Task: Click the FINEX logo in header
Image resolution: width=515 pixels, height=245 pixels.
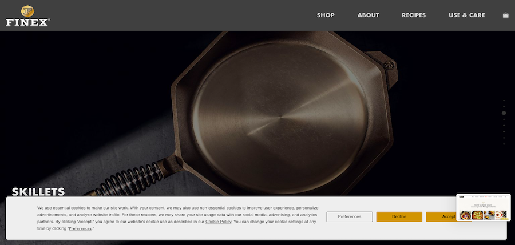Action: (27, 16)
